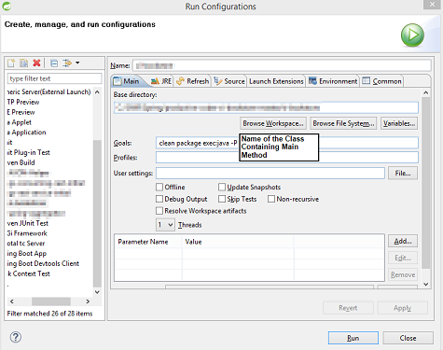
Task: Open the Common tab
Action: (381, 81)
